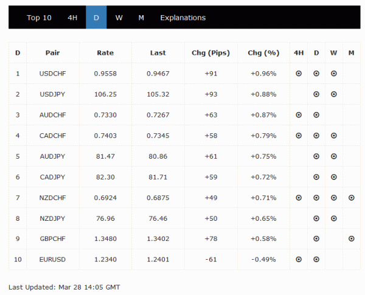This screenshot has width=365, height=295.
Task: Click NZDJPY weekly signal circle icon
Action: click(x=334, y=218)
